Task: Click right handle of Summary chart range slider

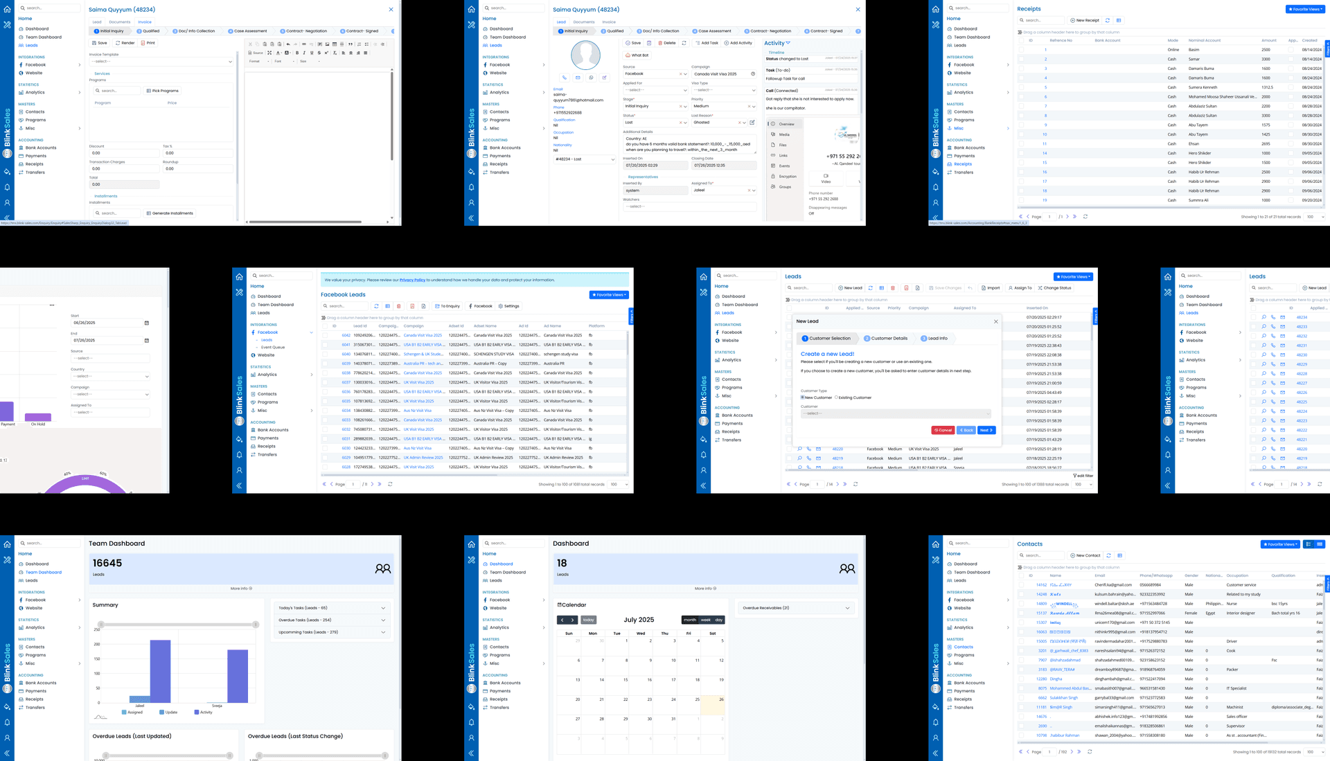Action: coord(256,625)
